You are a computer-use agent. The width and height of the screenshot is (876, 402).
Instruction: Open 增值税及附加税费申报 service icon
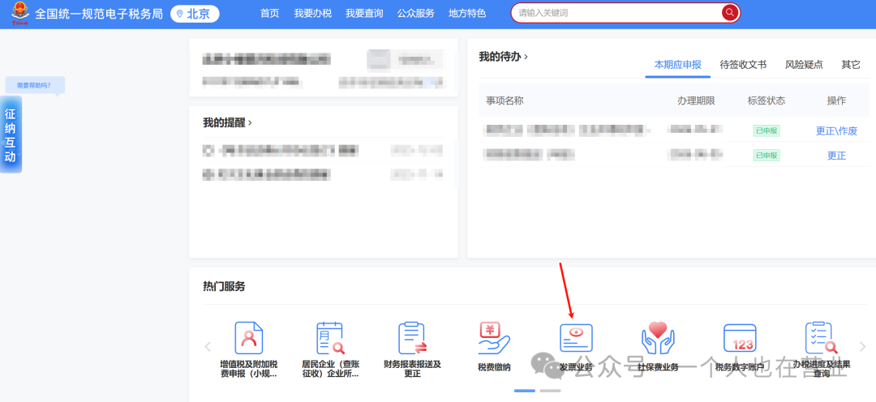click(249, 338)
